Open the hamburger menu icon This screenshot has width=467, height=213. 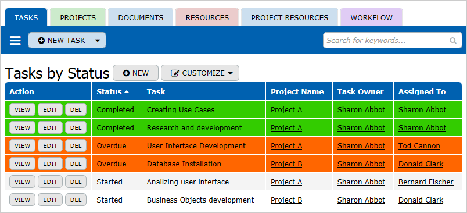pyautogui.click(x=15, y=41)
